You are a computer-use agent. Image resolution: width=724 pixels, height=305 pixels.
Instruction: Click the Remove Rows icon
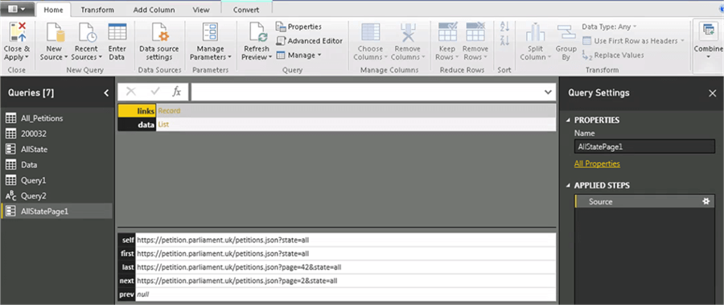click(x=475, y=32)
